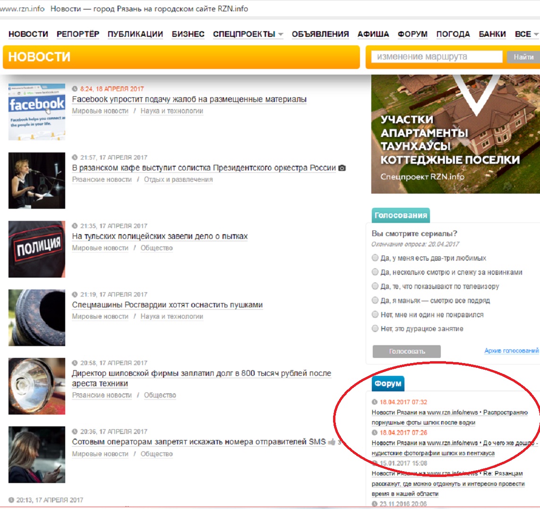
Task: Open the Архив голосований link
Action: [x=511, y=350]
